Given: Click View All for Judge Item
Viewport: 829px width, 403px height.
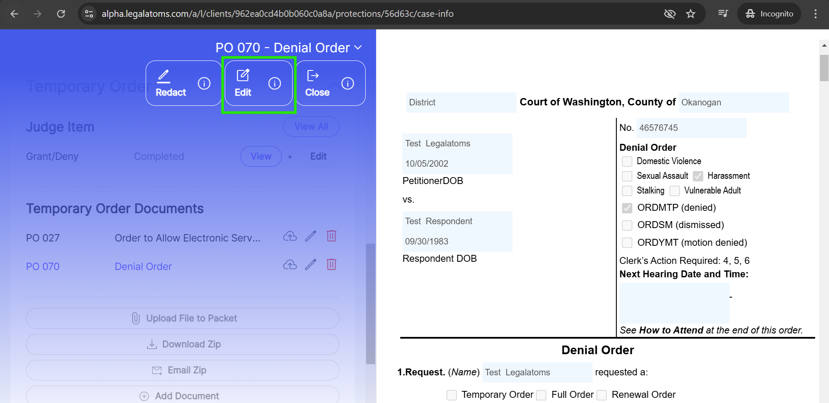Looking at the screenshot, I should click(x=311, y=127).
